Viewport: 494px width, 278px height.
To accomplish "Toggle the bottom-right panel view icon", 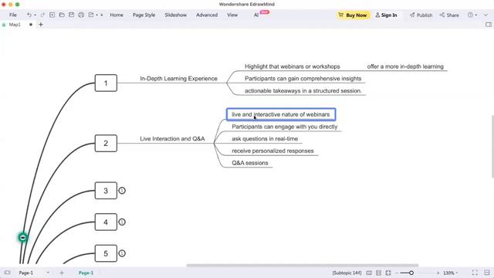I will click(x=487, y=273).
